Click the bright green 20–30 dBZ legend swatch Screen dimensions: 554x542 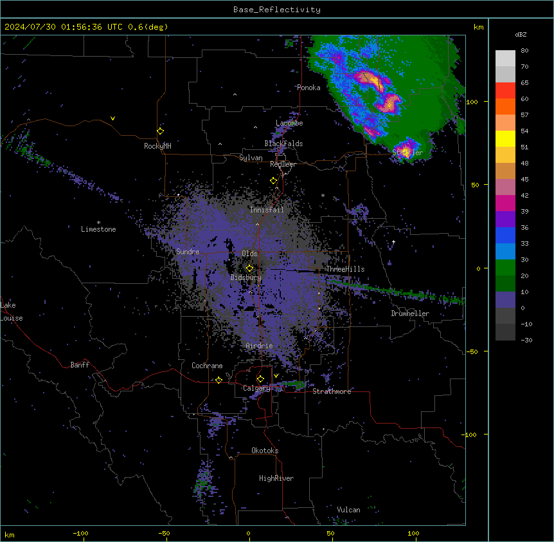pos(505,268)
